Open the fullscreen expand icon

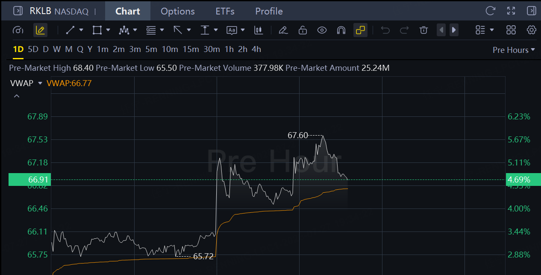coord(511,11)
